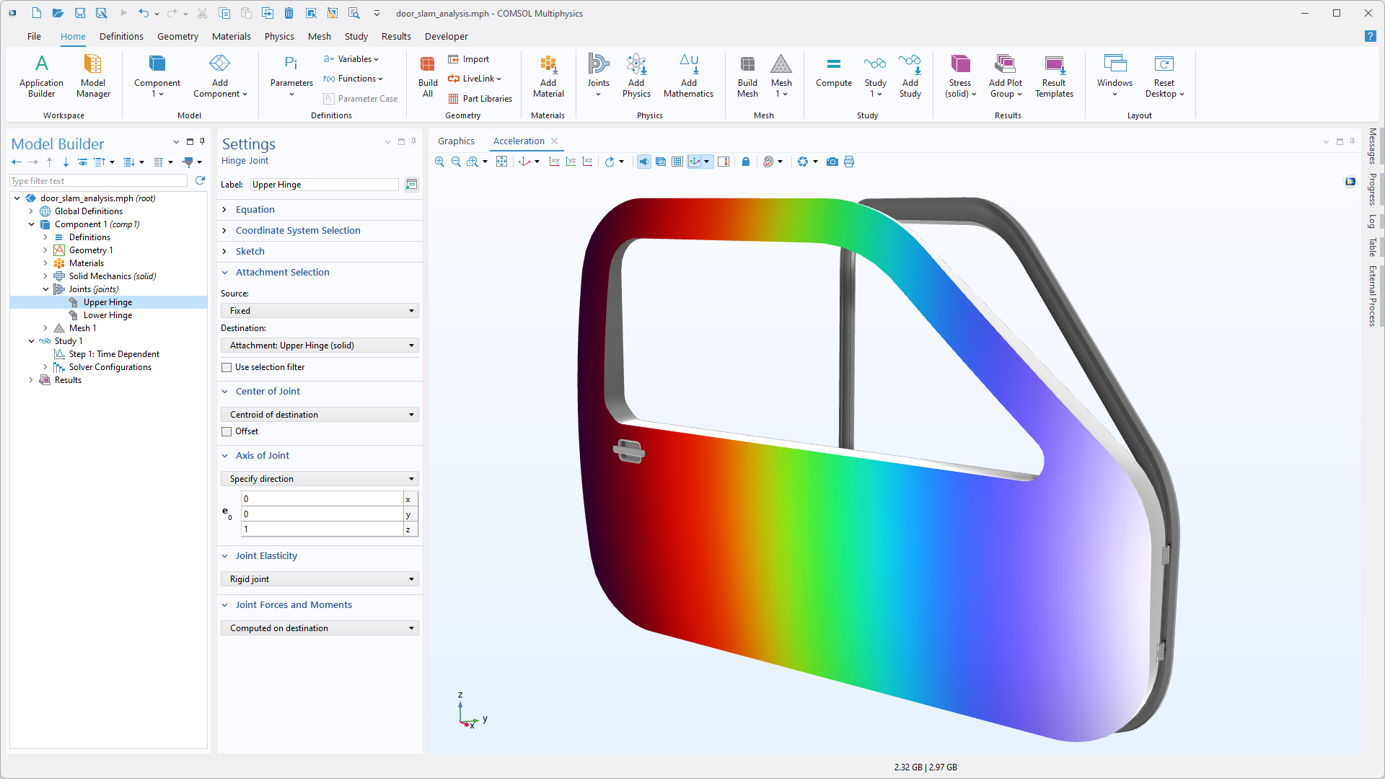Click Import in the Geometry group
The height and width of the screenshot is (779, 1385).
tap(469, 59)
